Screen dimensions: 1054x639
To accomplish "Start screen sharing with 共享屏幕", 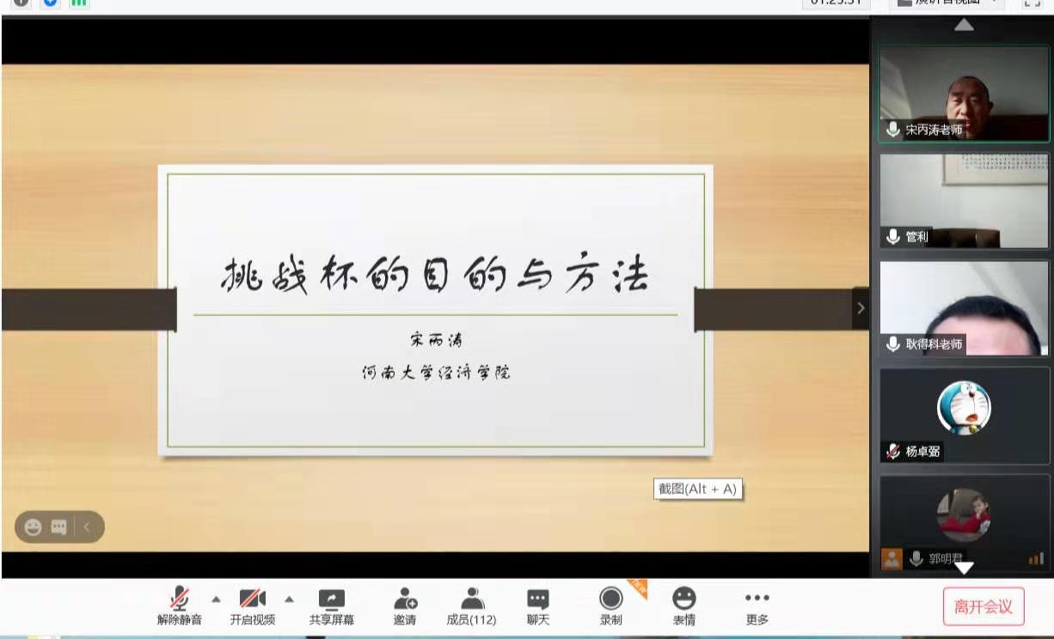I will point(331,606).
